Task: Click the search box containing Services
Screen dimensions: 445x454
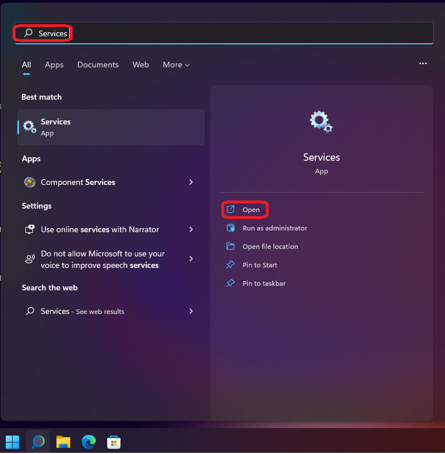Action: (x=224, y=33)
